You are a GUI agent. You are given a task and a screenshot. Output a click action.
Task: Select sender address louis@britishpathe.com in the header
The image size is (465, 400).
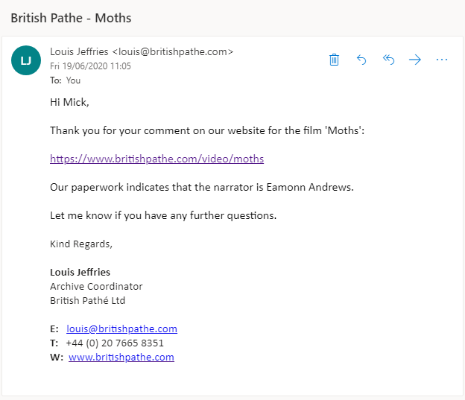(173, 52)
